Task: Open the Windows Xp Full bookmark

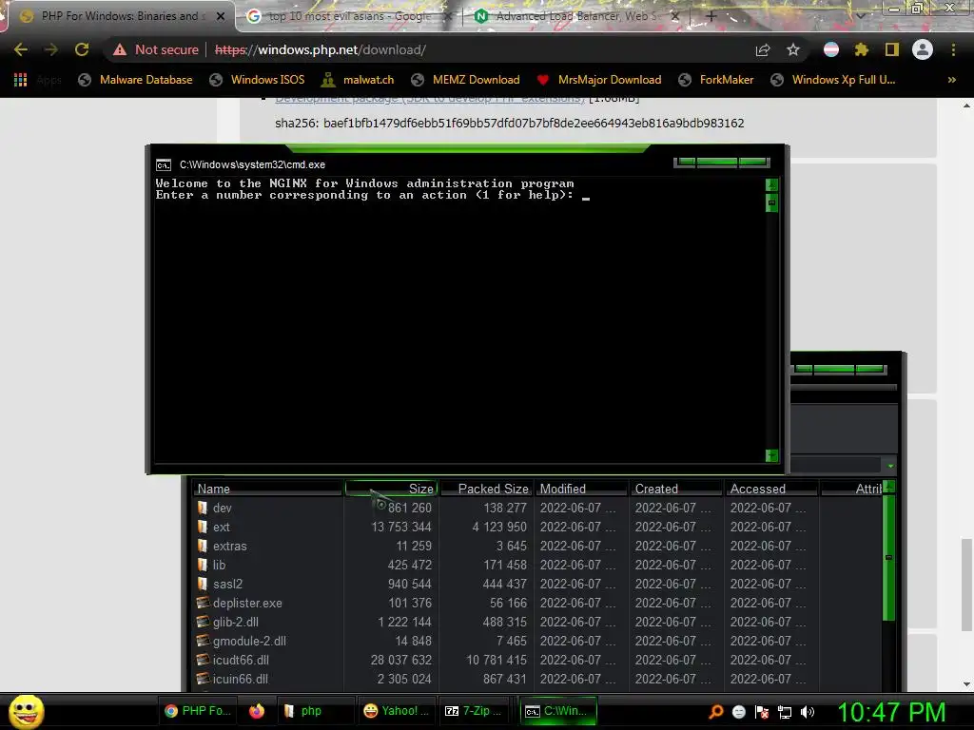Action: pyautogui.click(x=833, y=80)
